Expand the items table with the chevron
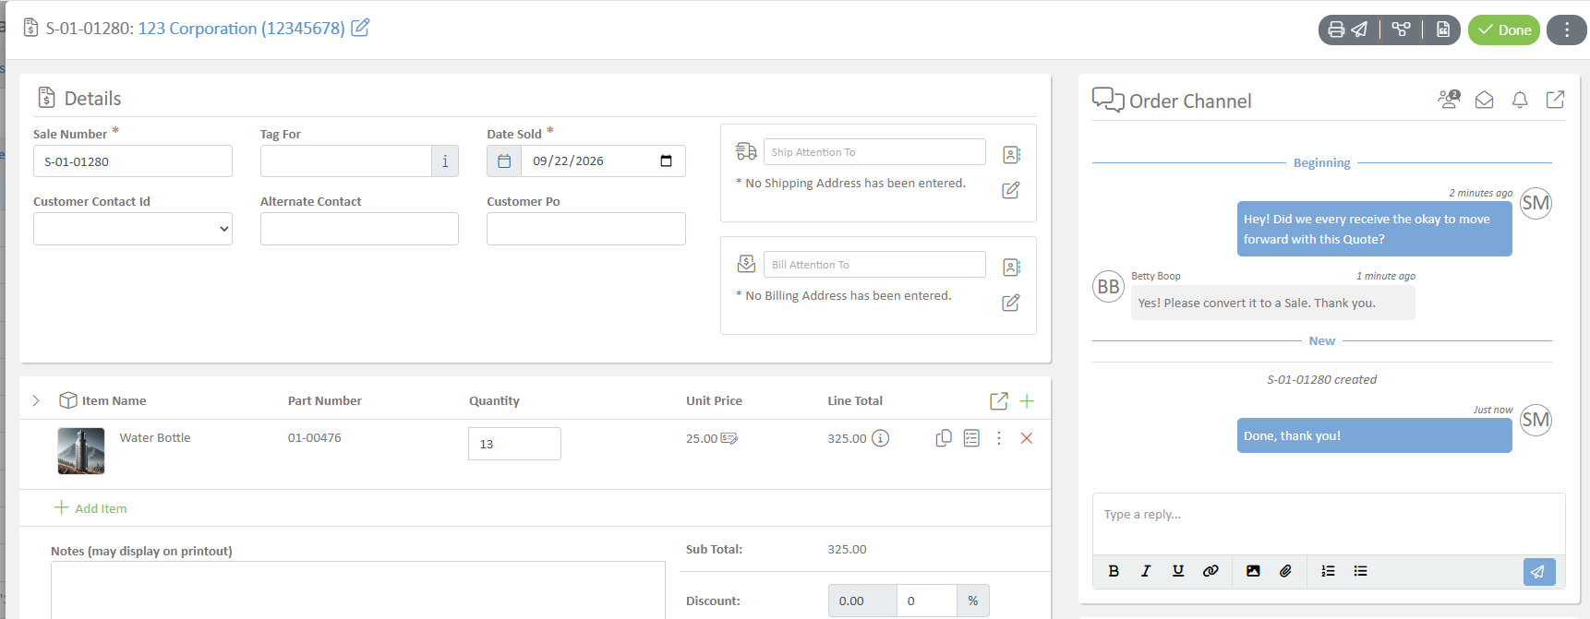Image resolution: width=1590 pixels, height=619 pixels. [36, 400]
